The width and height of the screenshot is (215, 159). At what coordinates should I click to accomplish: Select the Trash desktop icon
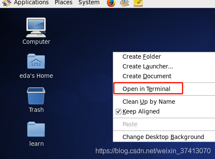click(36, 96)
